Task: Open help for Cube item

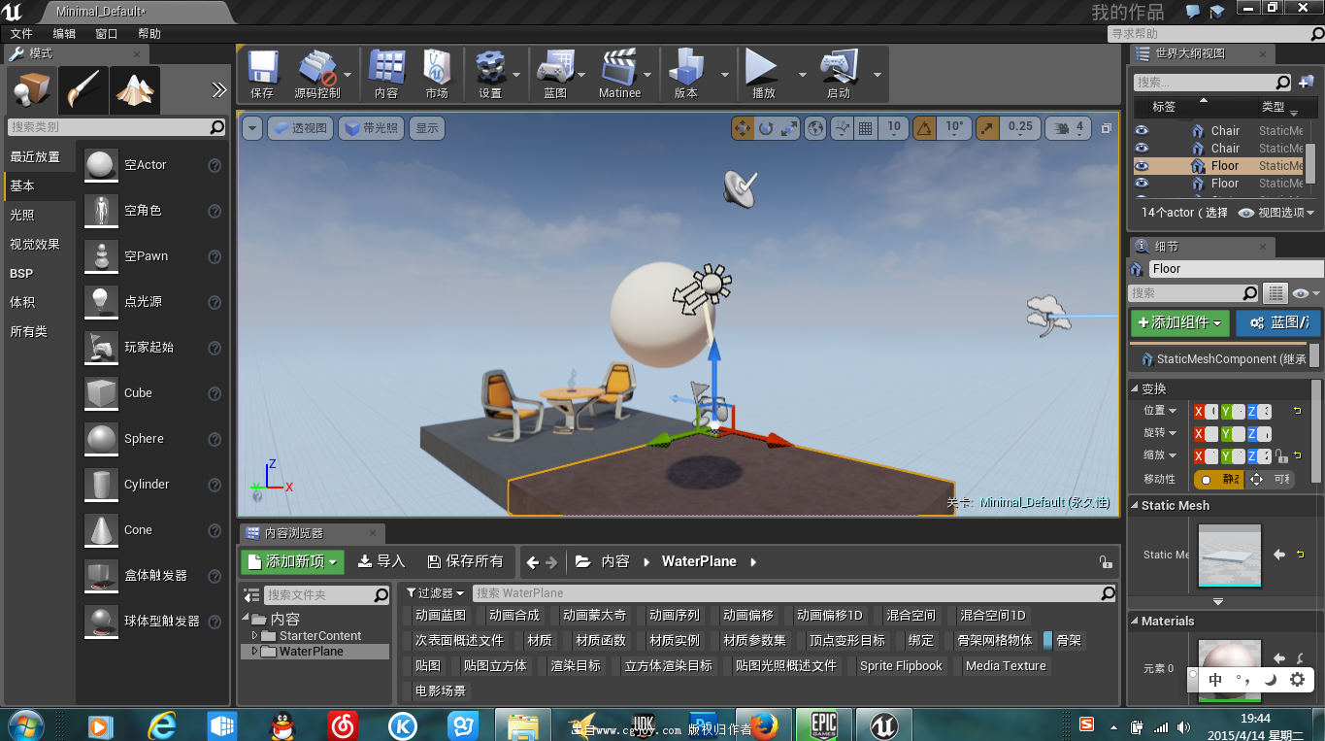Action: (215, 393)
